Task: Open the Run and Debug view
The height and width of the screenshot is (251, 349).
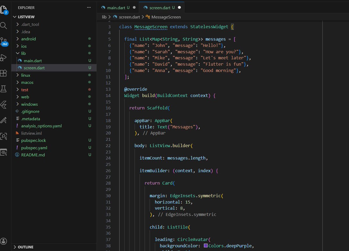Action: pyautogui.click(x=3, y=57)
